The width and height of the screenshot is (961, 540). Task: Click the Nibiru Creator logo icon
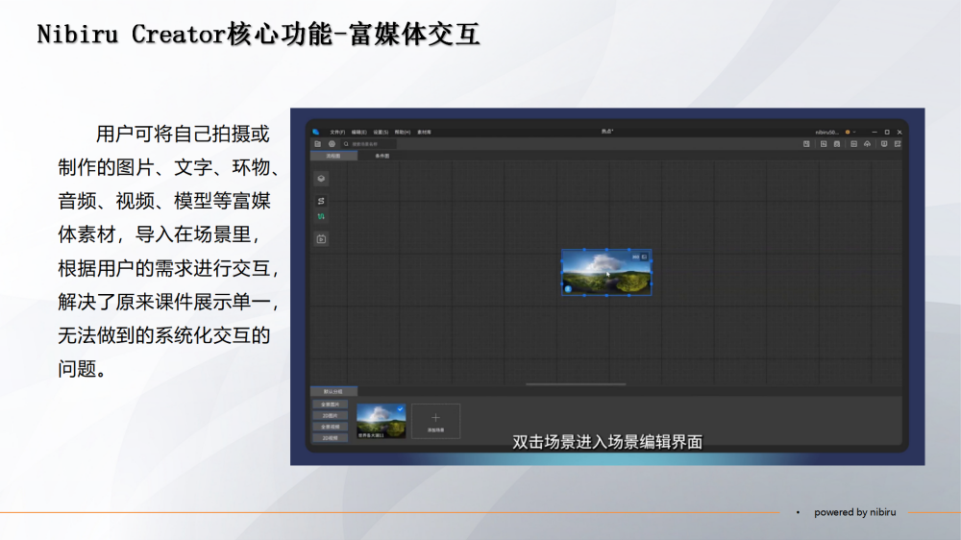[315, 132]
